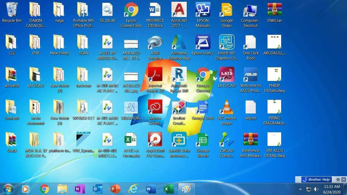Select Intel HD Graphics Control Panel shortcut
347x195 pixels.
pos(227,47)
